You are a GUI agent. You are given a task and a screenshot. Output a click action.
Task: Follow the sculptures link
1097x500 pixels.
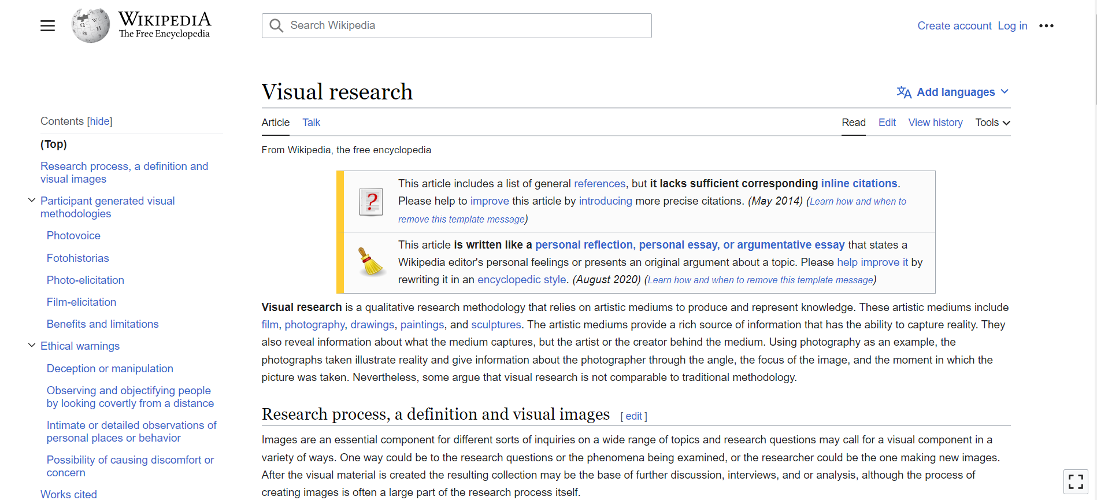(x=496, y=325)
